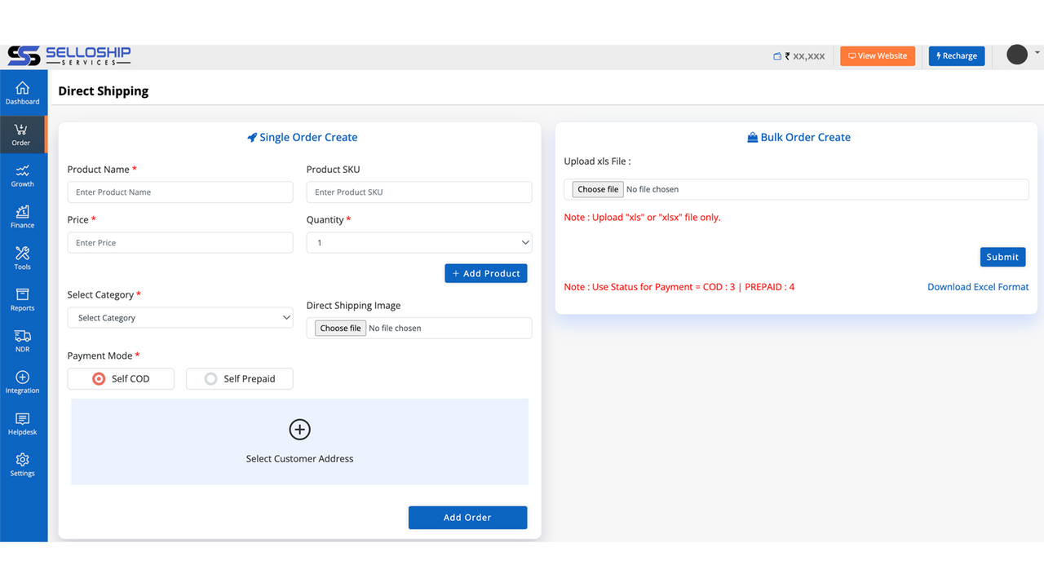Image resolution: width=1044 pixels, height=587 pixels.
Task: Choose file for Direct Shipping Image
Action: [341, 329]
